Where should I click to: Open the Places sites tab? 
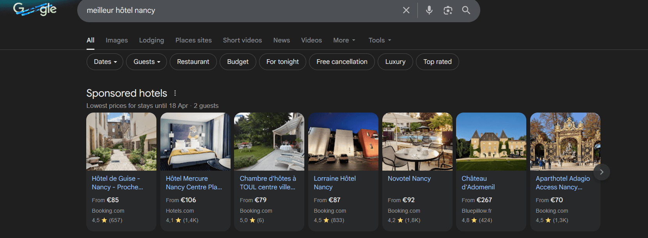pos(194,40)
